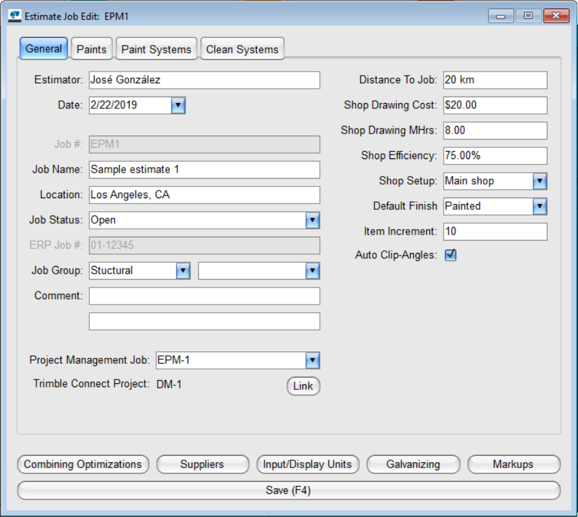
Task: Open the Paint Systems tab
Action: (x=156, y=49)
